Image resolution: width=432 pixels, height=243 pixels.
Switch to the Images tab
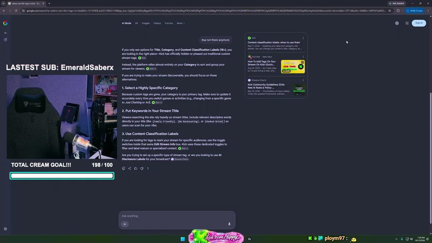145,23
